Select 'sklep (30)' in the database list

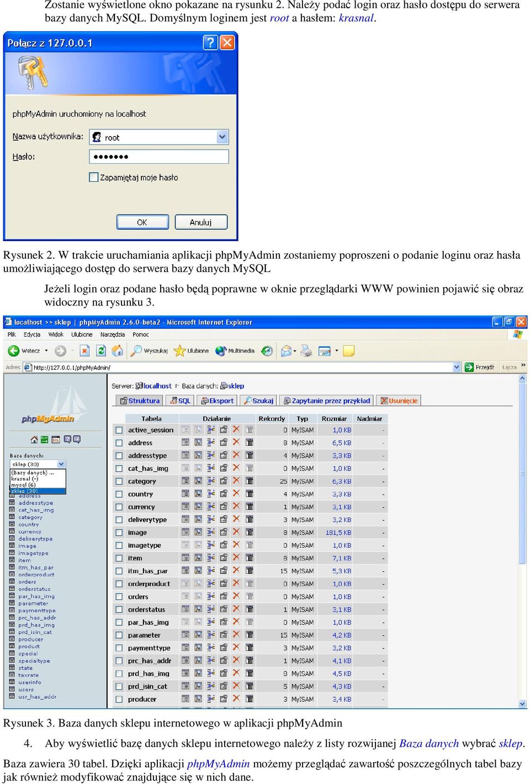38,491
